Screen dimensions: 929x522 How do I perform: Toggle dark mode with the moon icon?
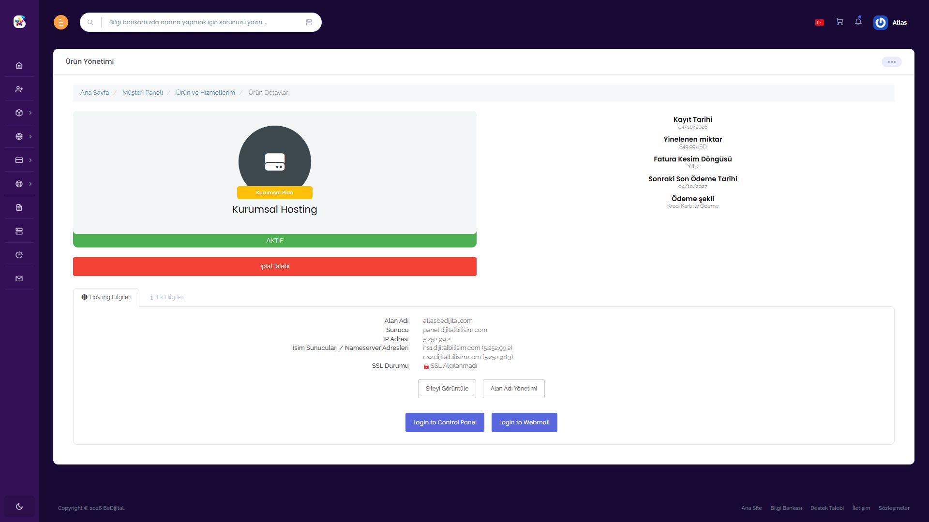point(19,507)
